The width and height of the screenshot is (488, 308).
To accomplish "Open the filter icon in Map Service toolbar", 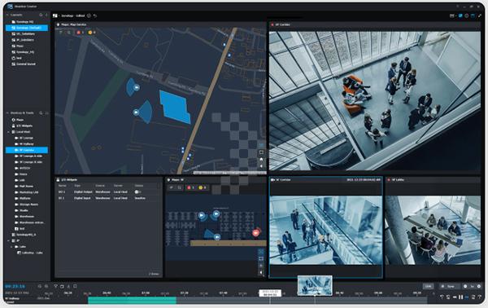I will tap(61, 33).
